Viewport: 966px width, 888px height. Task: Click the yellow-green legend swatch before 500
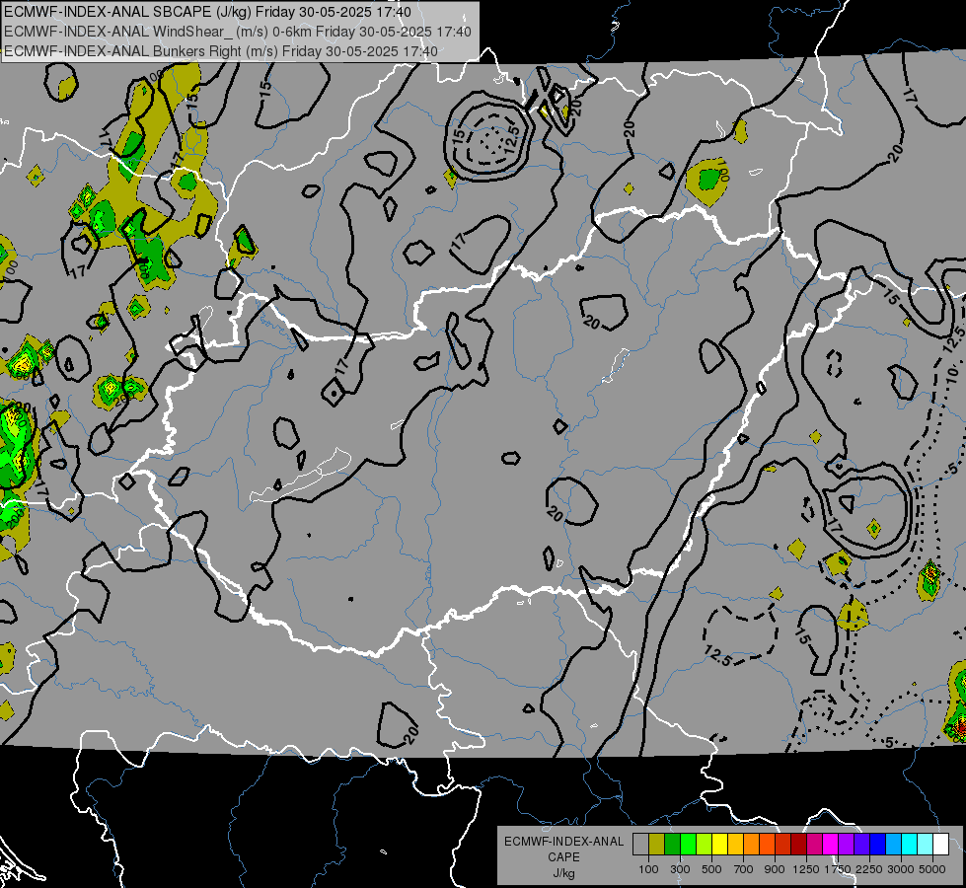coord(705,845)
